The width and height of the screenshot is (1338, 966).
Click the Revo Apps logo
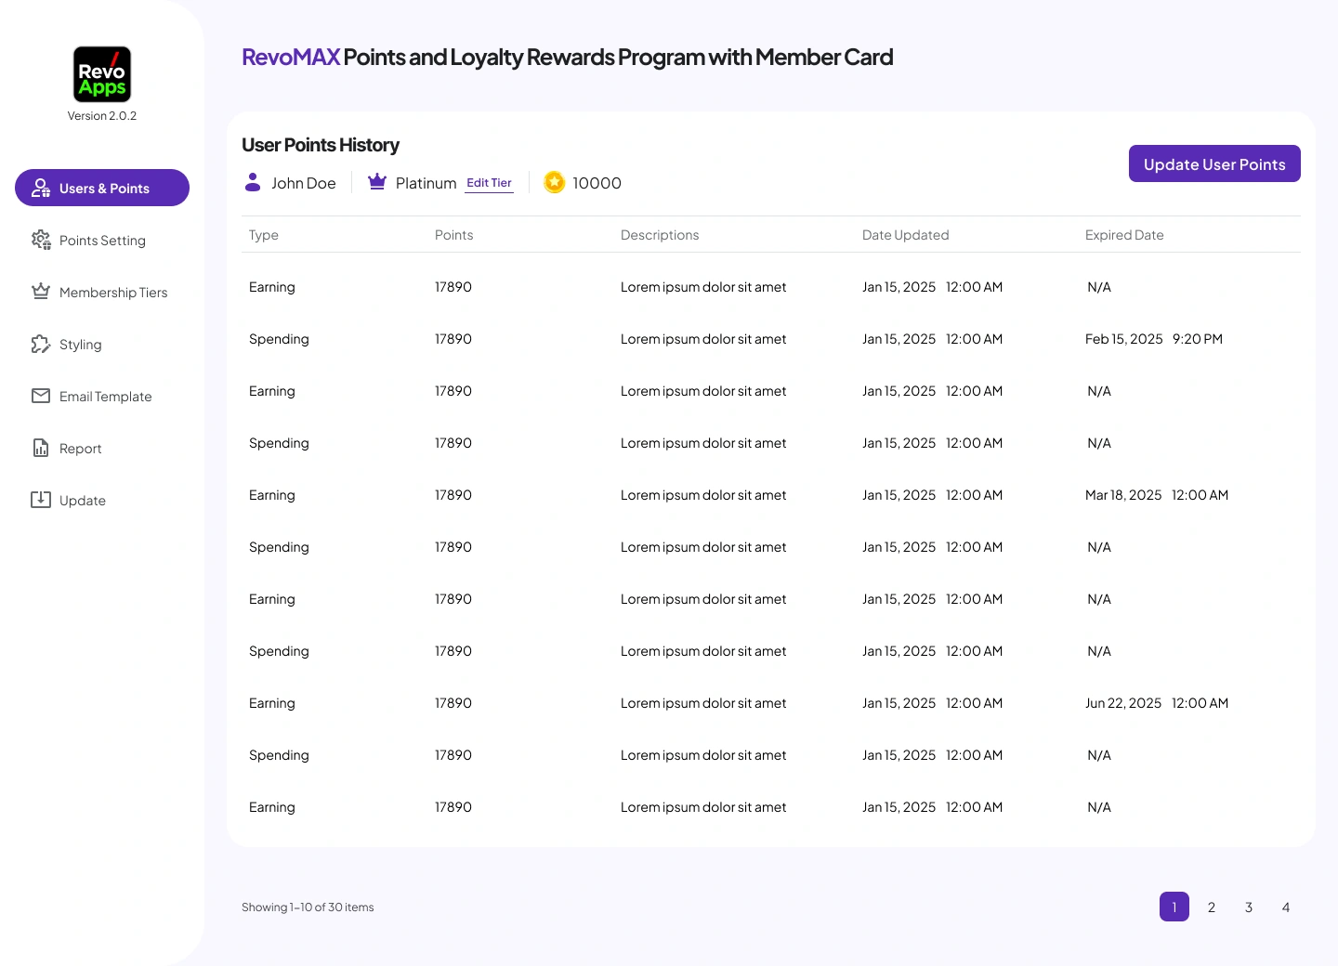(x=102, y=74)
